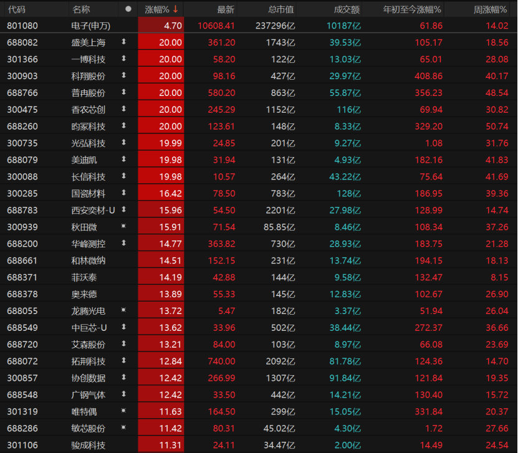Select the stock name 和林微纳

coord(89,261)
